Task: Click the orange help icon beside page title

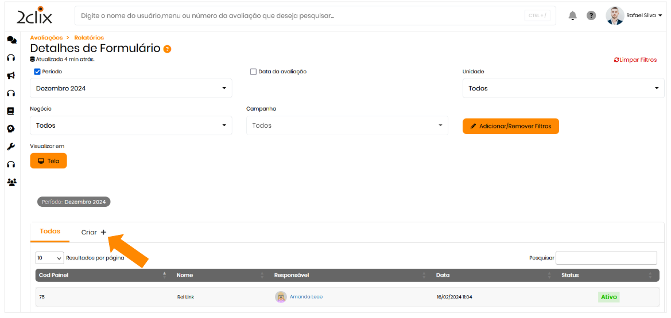Action: coord(167,49)
